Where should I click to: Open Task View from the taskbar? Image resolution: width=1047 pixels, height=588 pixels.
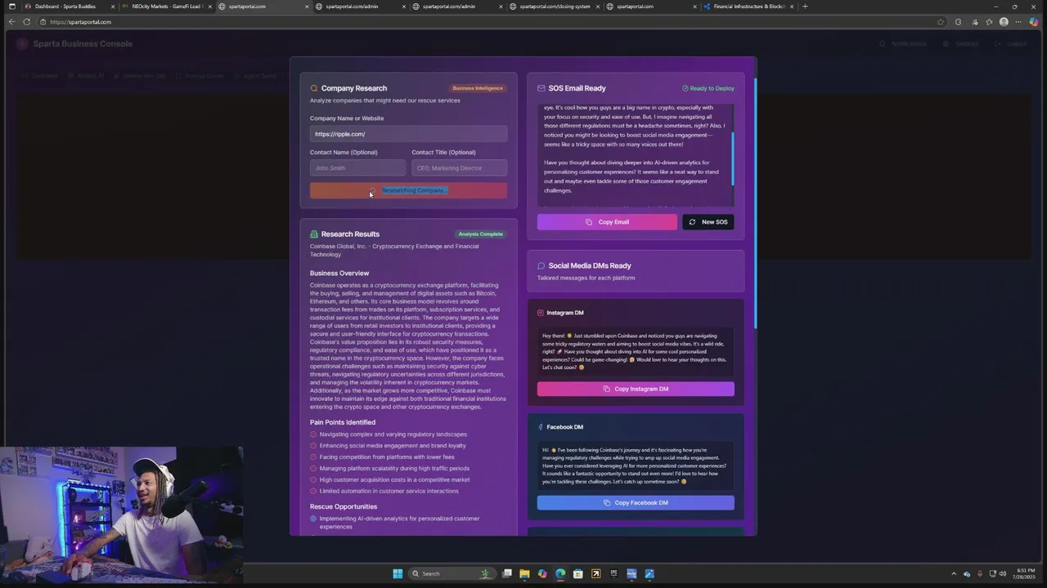(x=507, y=573)
